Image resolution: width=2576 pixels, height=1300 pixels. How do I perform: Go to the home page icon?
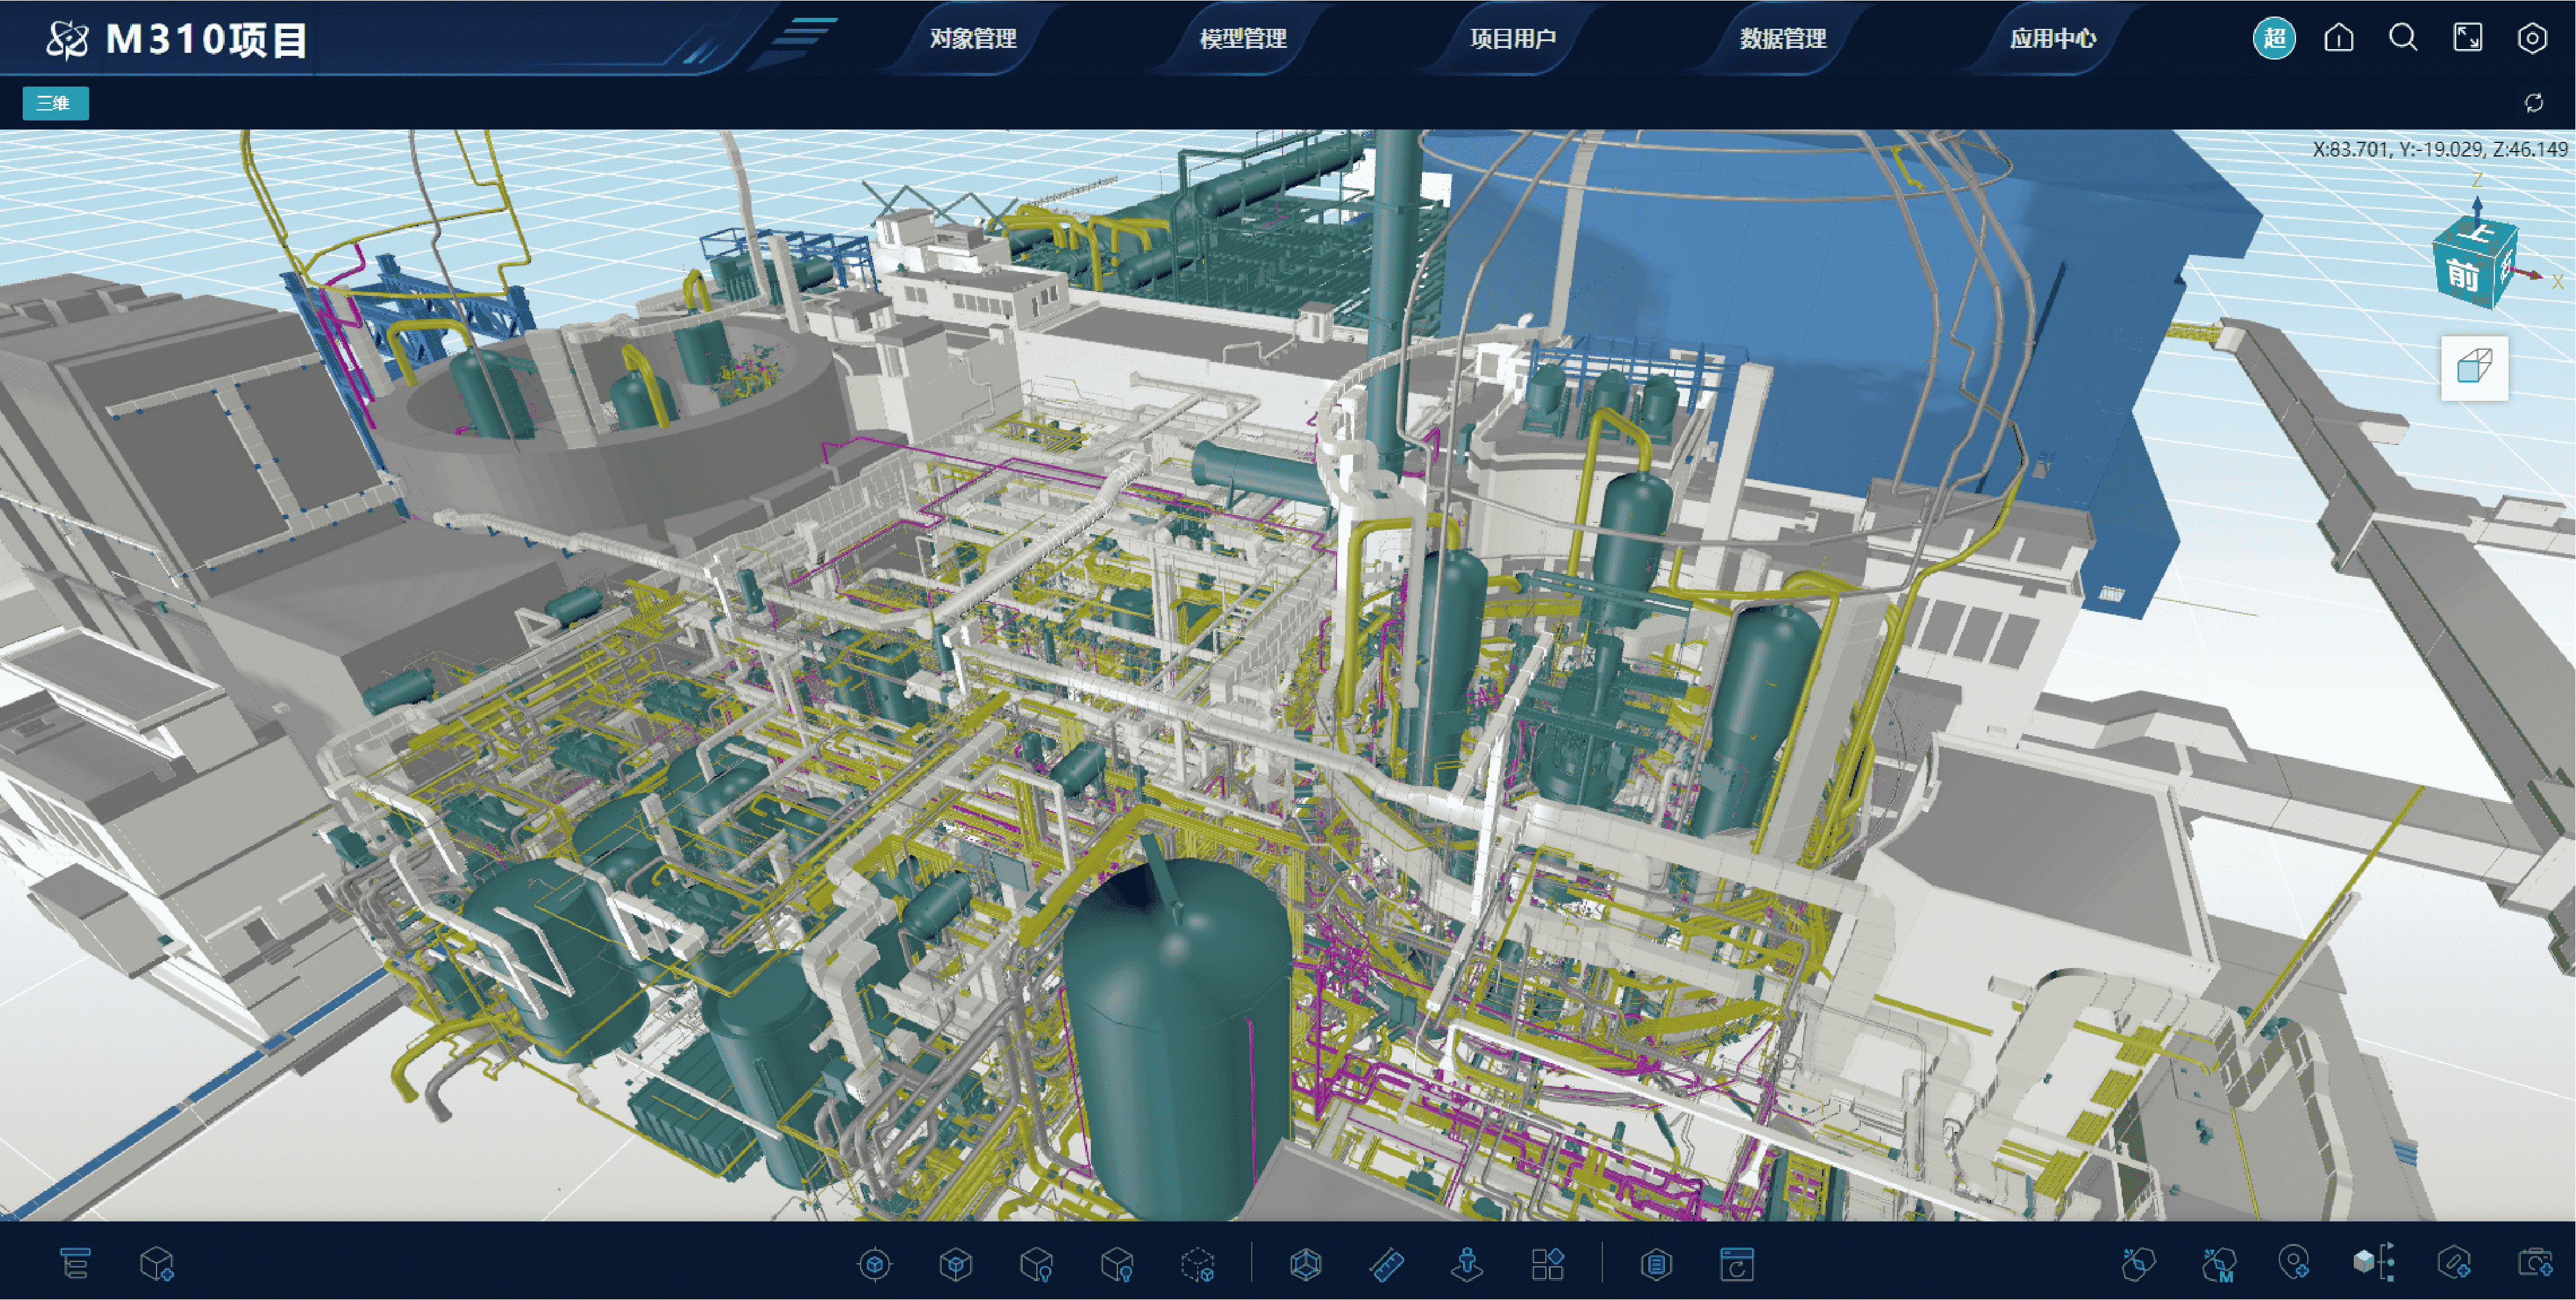2339,38
